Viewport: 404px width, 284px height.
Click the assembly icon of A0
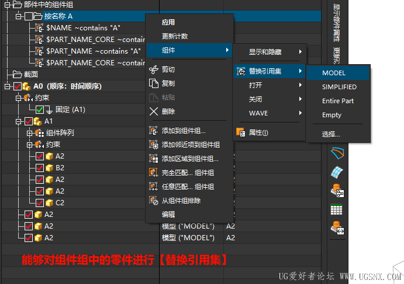[x=26, y=86]
